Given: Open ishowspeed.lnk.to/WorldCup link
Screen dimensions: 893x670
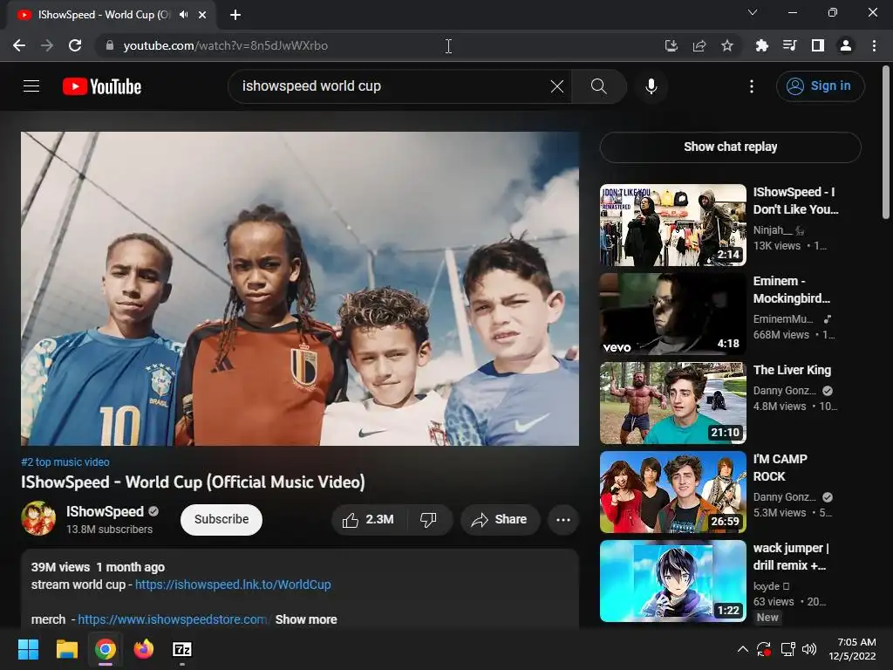Looking at the screenshot, I should pos(233,585).
